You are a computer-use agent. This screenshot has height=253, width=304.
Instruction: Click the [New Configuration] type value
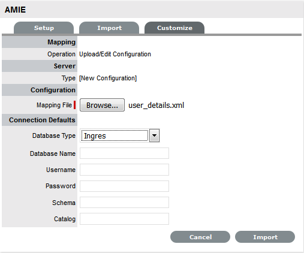[x=108, y=78]
